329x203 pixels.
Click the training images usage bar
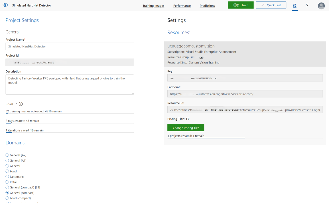coord(70,114)
